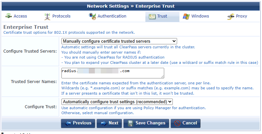Screen dimensions: 262x134
Task: Open the Protocols tab
Action: click(61, 16)
